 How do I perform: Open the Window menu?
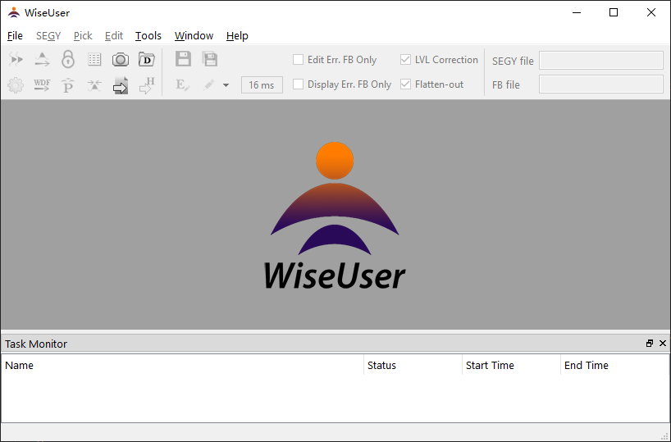coord(194,36)
